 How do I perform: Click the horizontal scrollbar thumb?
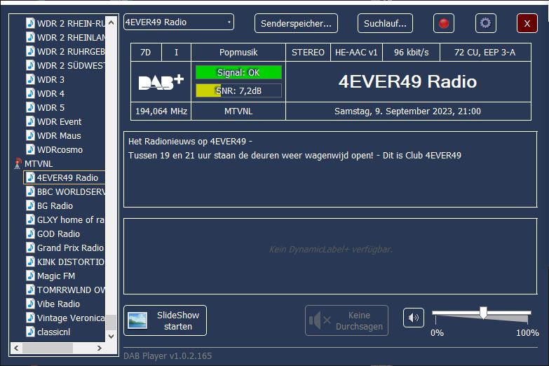coord(48,348)
